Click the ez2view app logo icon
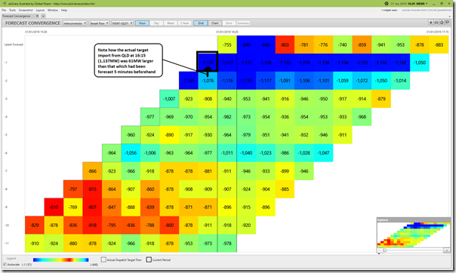This screenshot has height=273, width=456. 5,4
